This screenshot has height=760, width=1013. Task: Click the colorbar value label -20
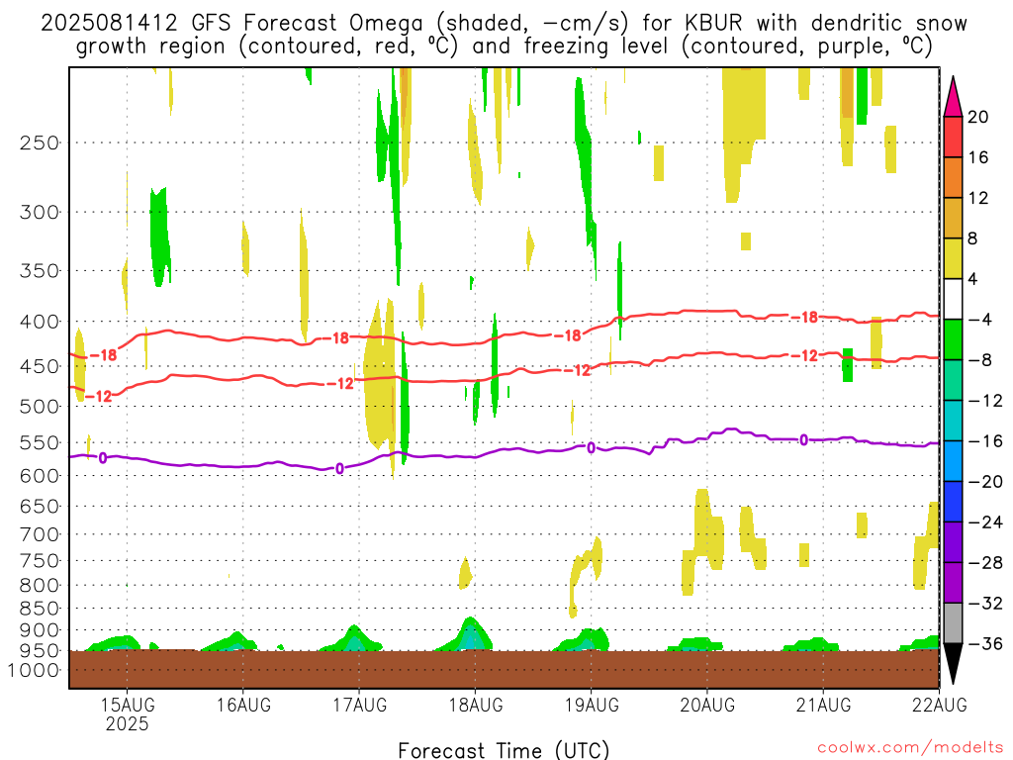pos(985,482)
